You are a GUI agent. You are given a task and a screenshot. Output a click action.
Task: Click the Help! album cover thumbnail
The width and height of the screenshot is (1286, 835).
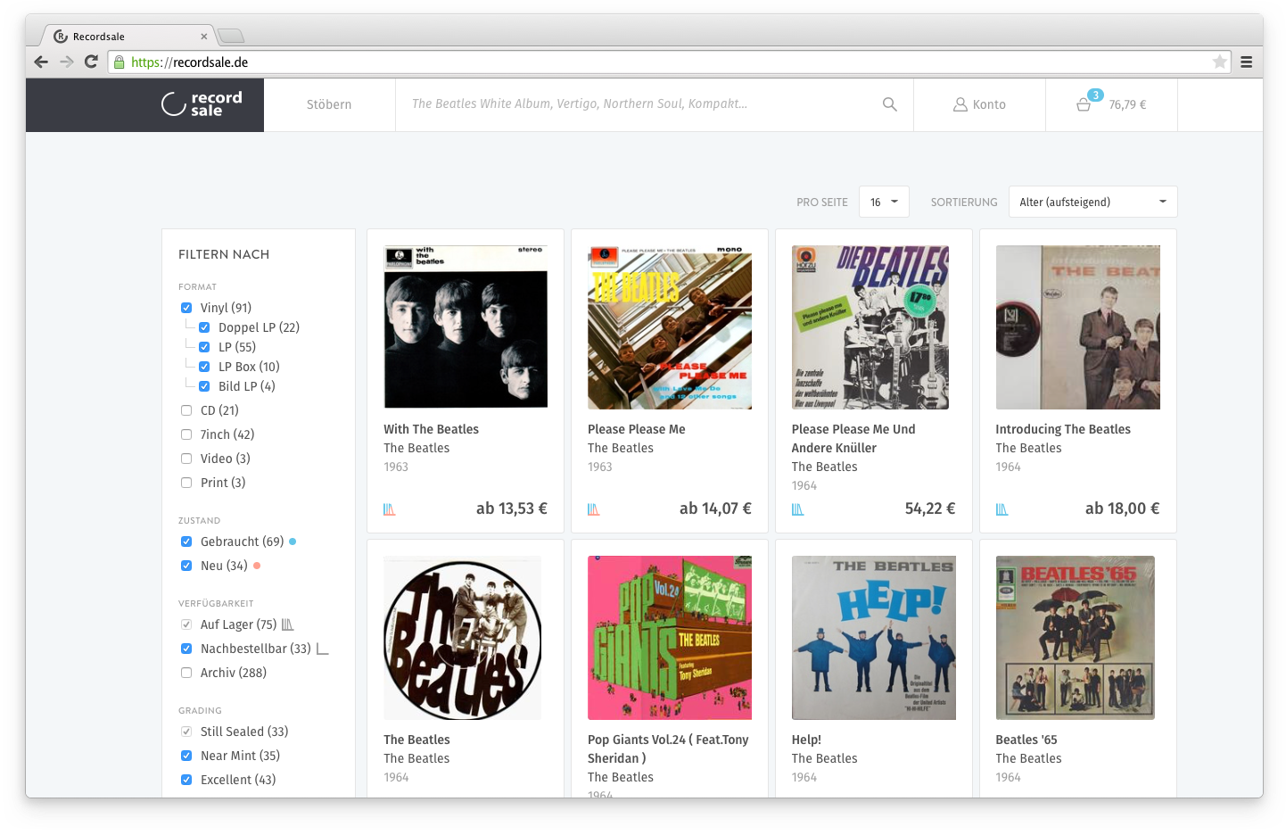click(873, 638)
